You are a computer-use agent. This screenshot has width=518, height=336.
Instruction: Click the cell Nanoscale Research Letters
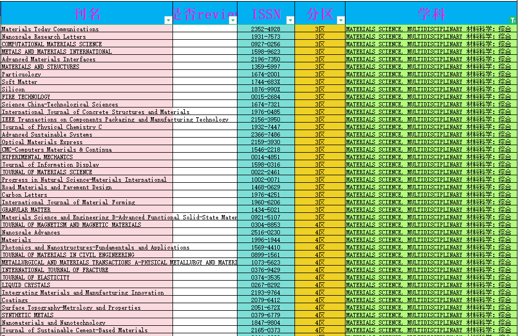87,37
